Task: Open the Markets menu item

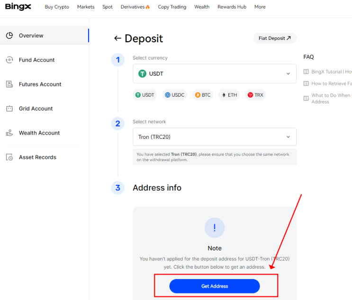Action: pyautogui.click(x=86, y=7)
